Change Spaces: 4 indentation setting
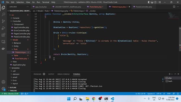Image resolution: width=181 pixels, height=102 pixels. 151,93
